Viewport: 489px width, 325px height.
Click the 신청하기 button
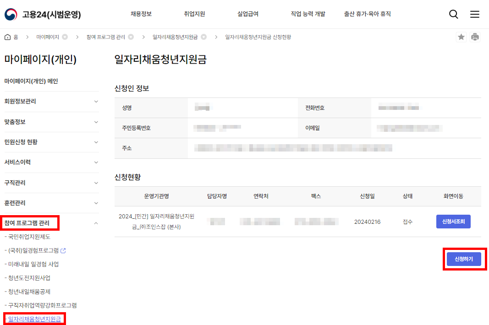tap(465, 259)
